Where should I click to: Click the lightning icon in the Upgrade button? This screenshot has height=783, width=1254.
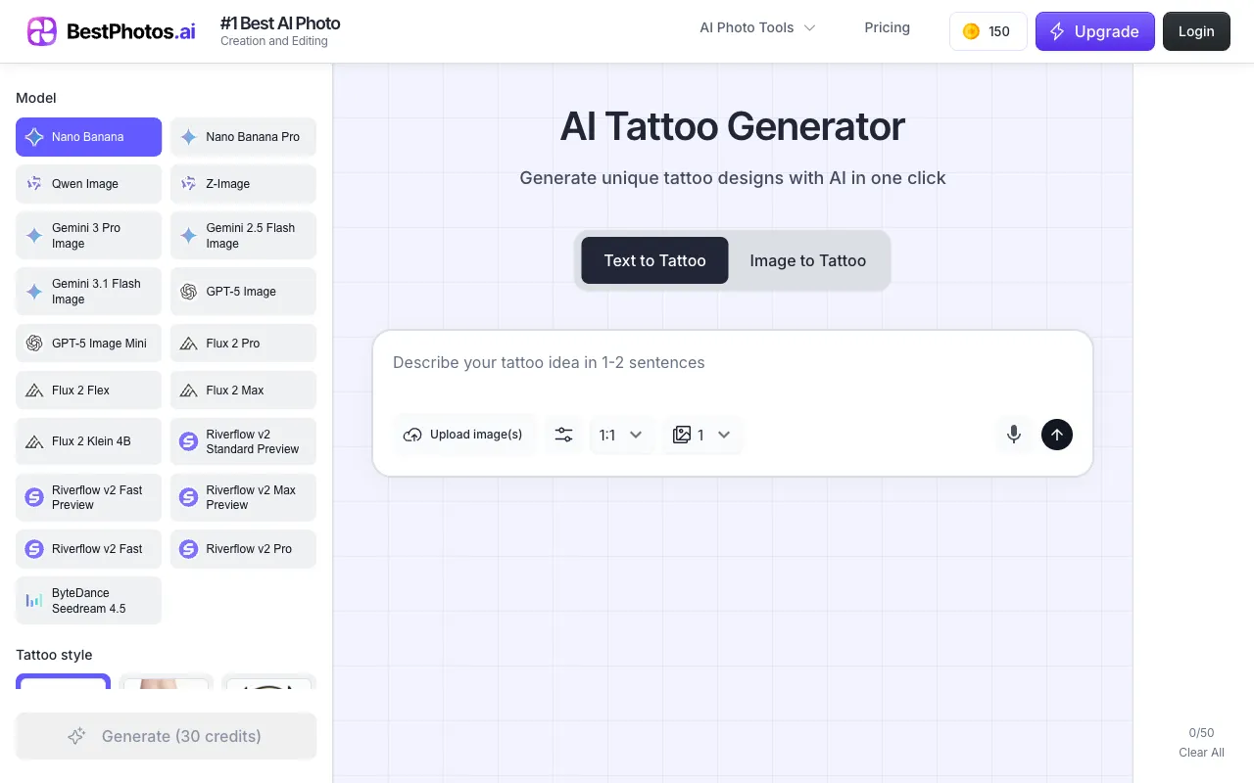1057,31
